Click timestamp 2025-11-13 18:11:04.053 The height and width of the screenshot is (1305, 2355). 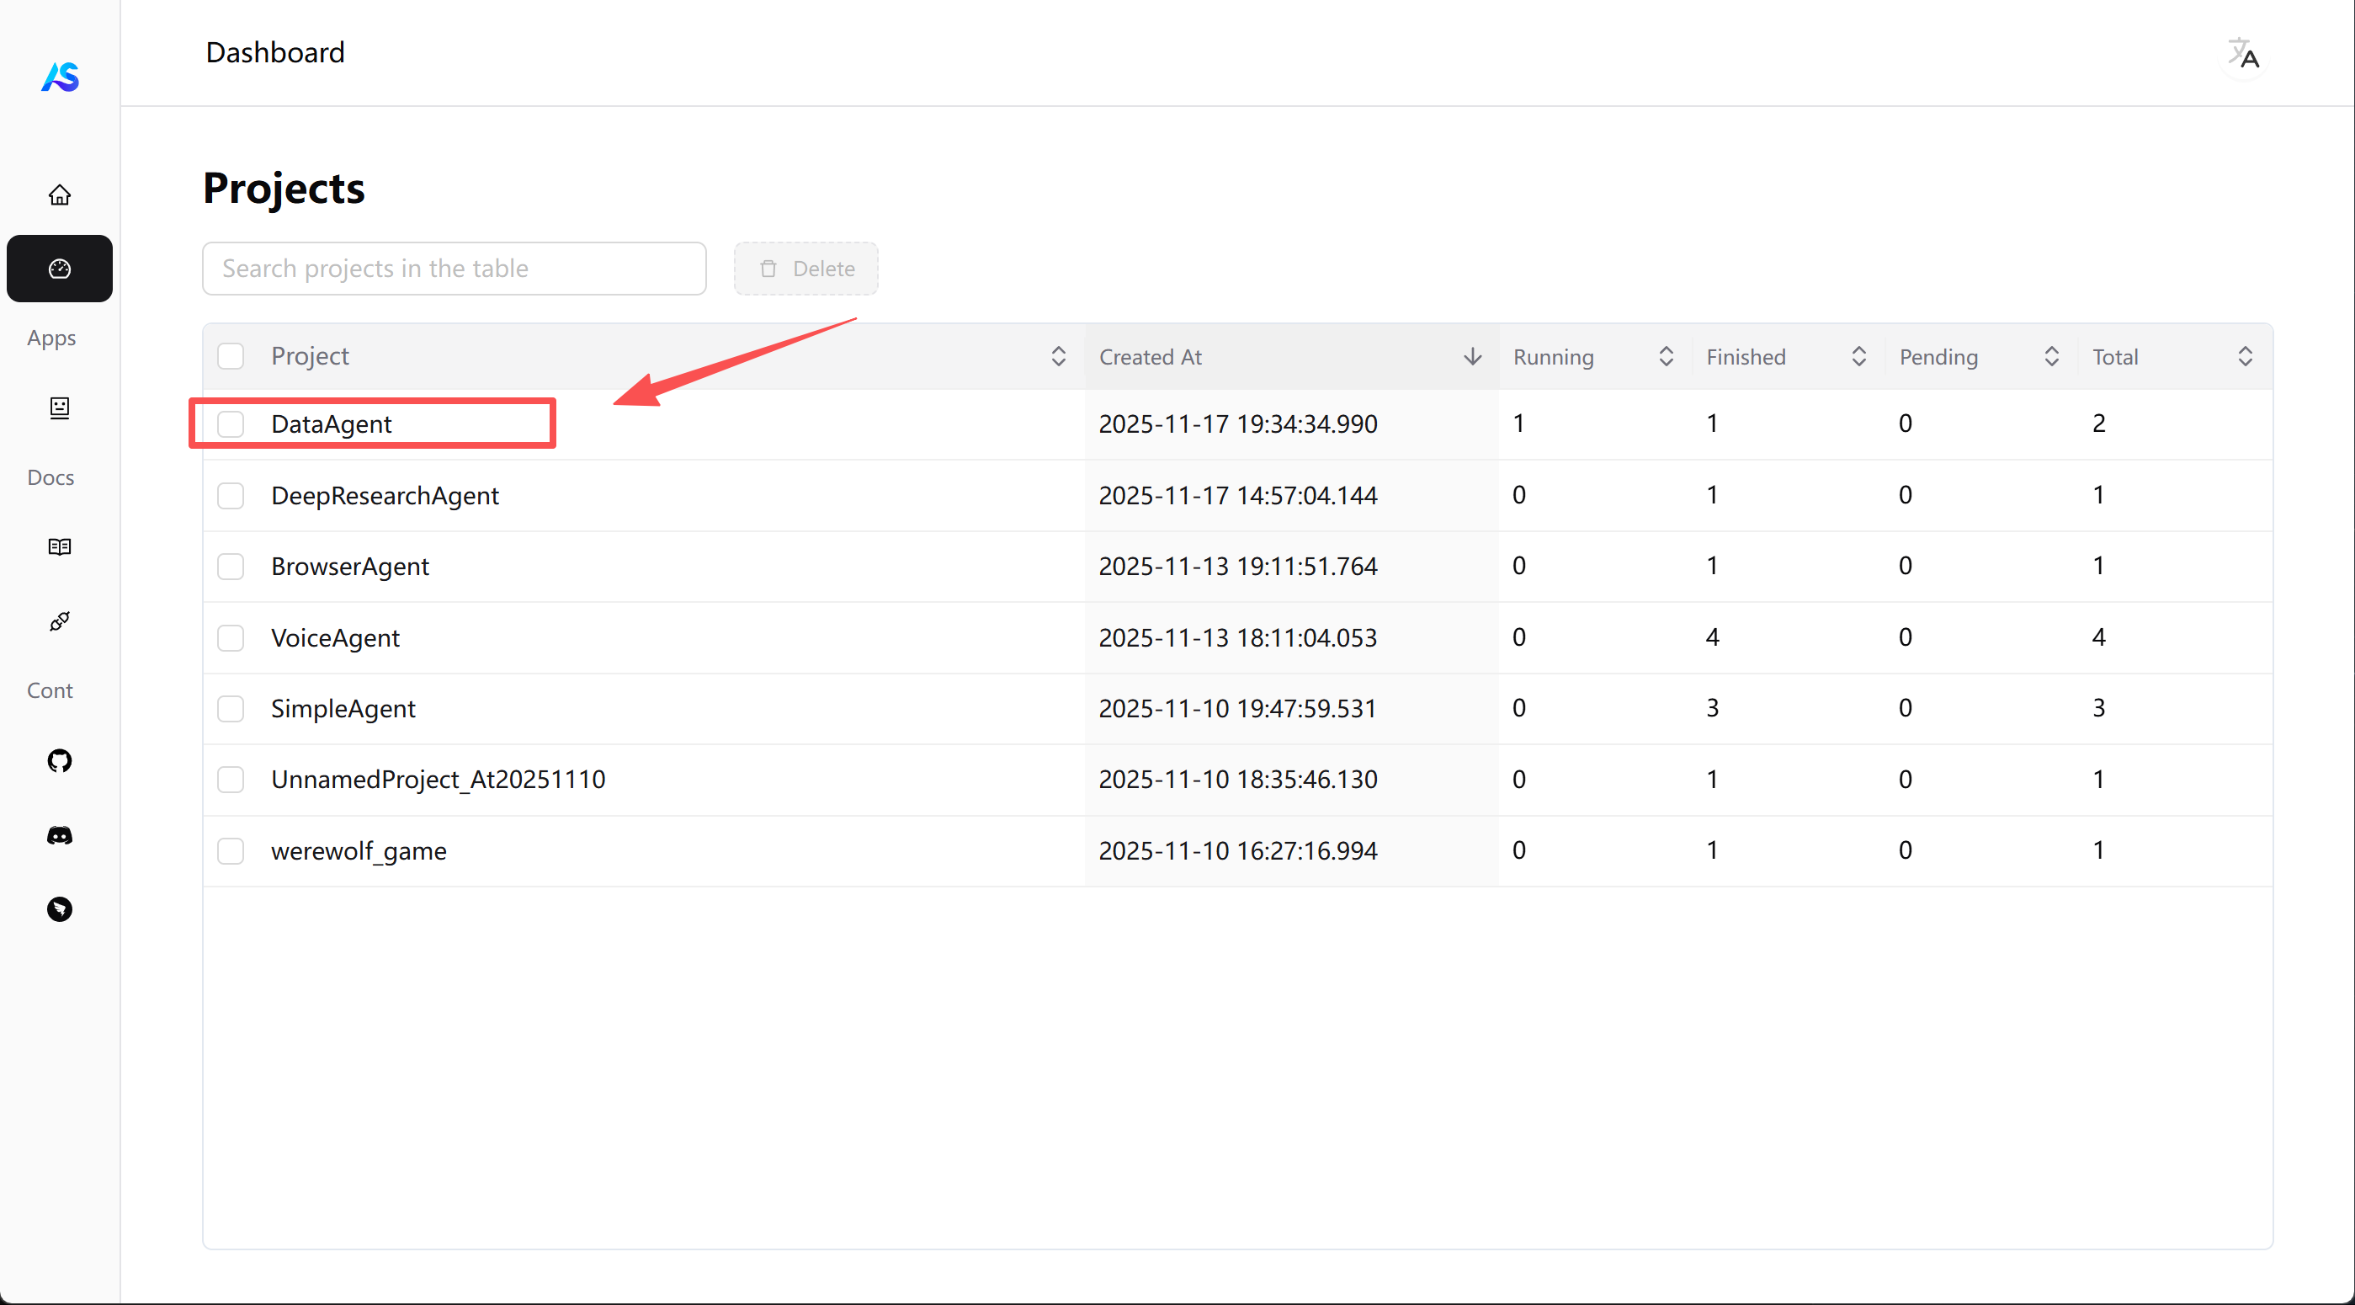[1238, 638]
